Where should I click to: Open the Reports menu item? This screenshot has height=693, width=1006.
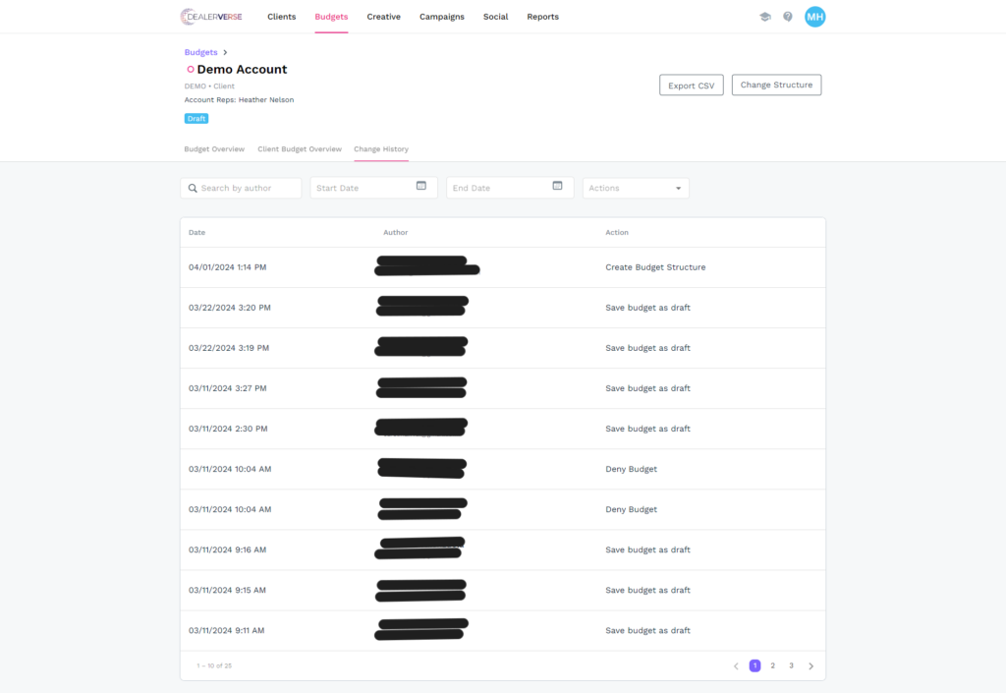click(542, 17)
